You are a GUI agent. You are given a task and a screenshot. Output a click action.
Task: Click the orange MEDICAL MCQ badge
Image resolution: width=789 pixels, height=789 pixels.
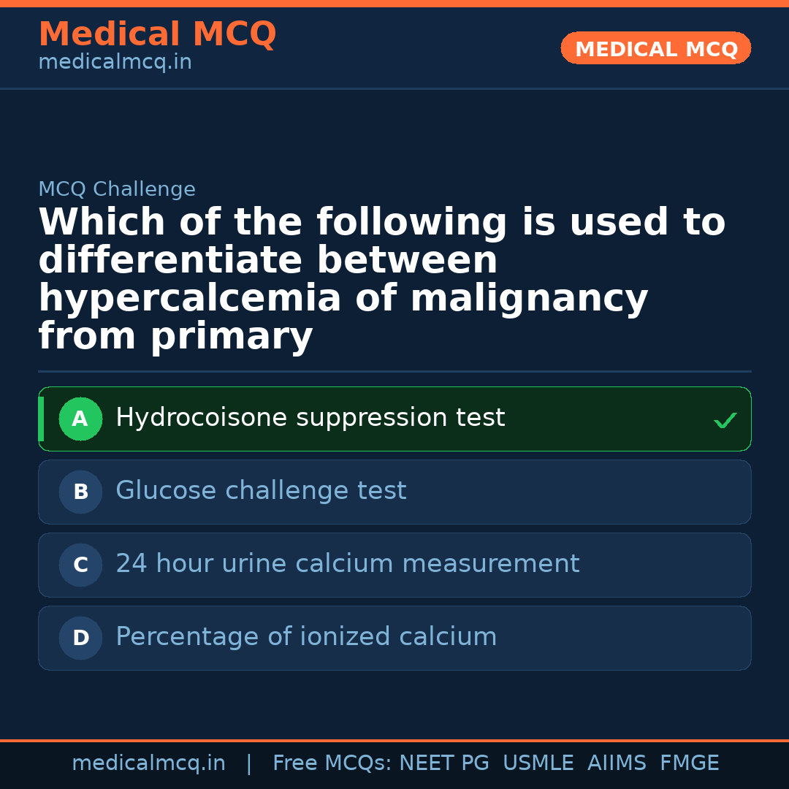pos(656,49)
